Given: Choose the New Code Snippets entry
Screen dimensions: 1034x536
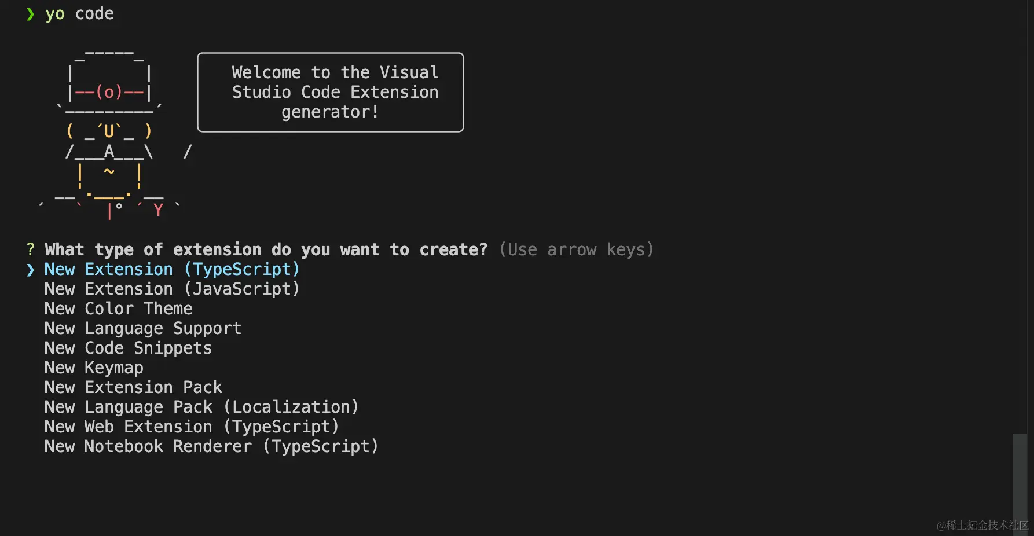Looking at the screenshot, I should 128,348.
